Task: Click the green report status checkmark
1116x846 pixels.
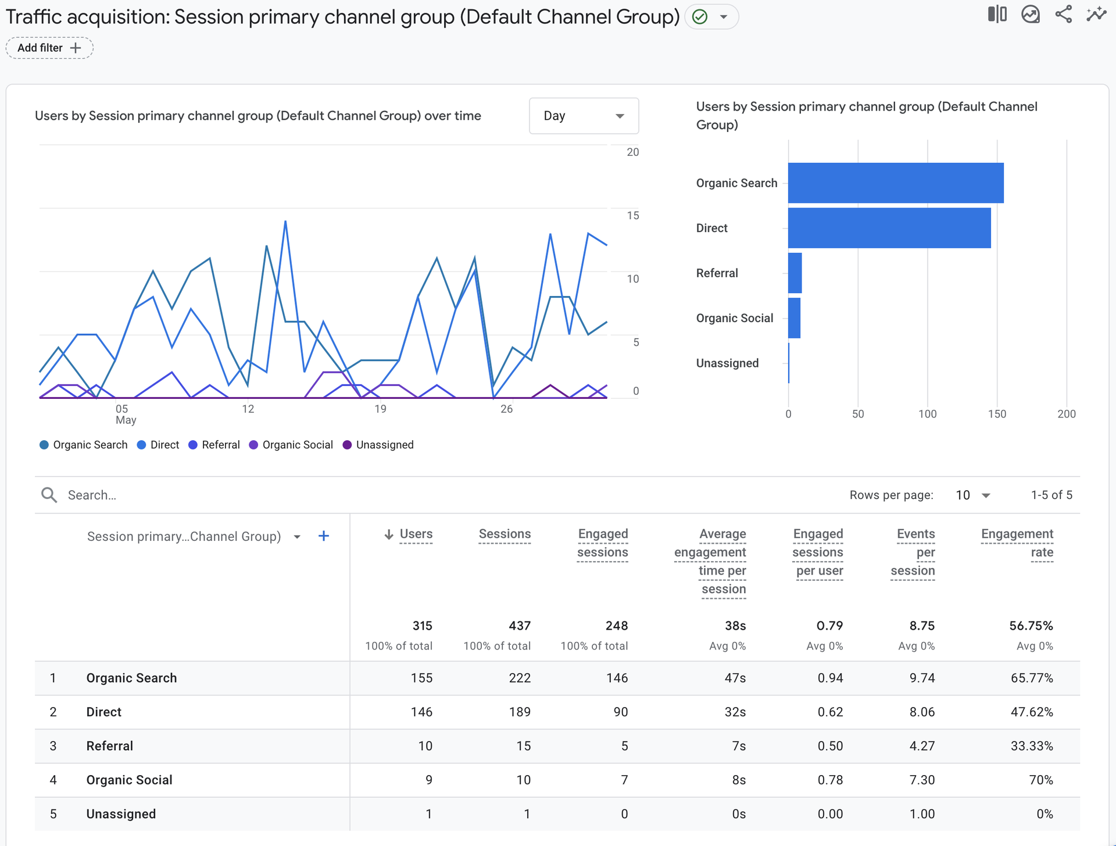Action: click(x=700, y=17)
